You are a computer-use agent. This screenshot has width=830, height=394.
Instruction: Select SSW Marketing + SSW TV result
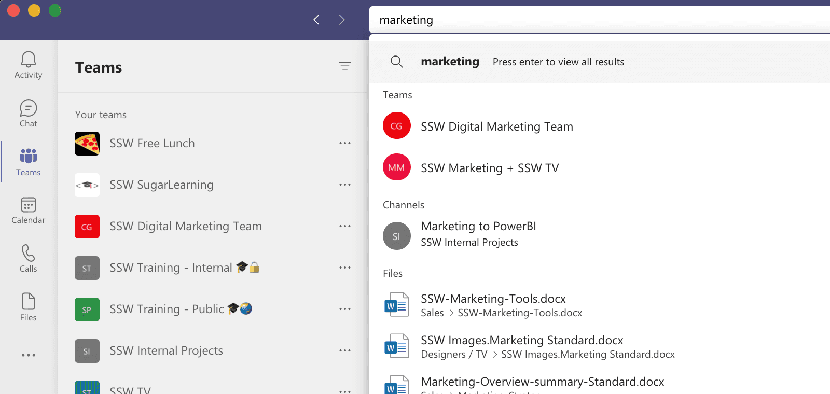(489, 168)
